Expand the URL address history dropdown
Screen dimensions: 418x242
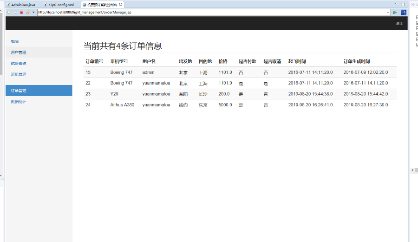388,12
